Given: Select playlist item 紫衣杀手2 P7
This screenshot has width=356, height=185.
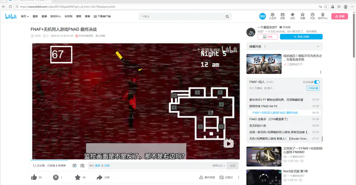Looking at the screenshot, I should 284,100.
